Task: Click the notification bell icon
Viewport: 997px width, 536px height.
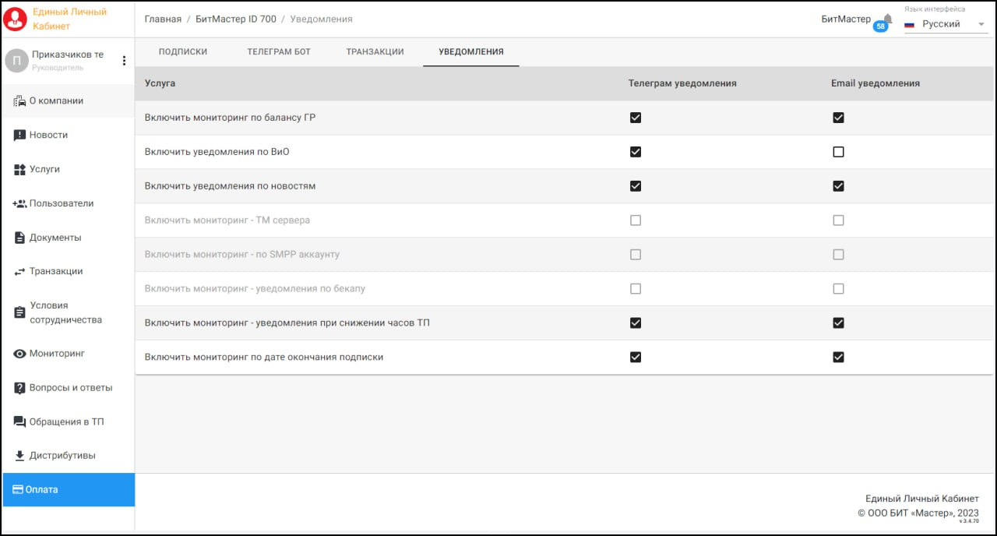Action: click(886, 19)
